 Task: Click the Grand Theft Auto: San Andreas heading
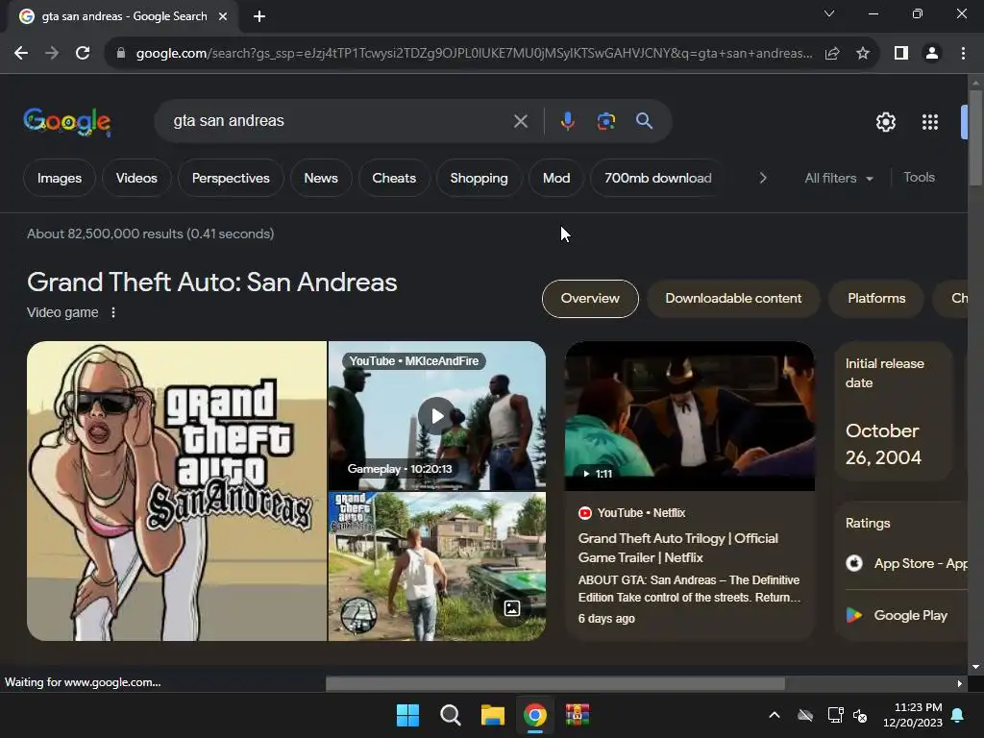pyautogui.click(x=212, y=283)
